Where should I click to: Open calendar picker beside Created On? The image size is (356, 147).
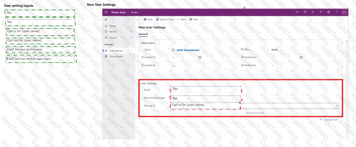(x=200, y=57)
